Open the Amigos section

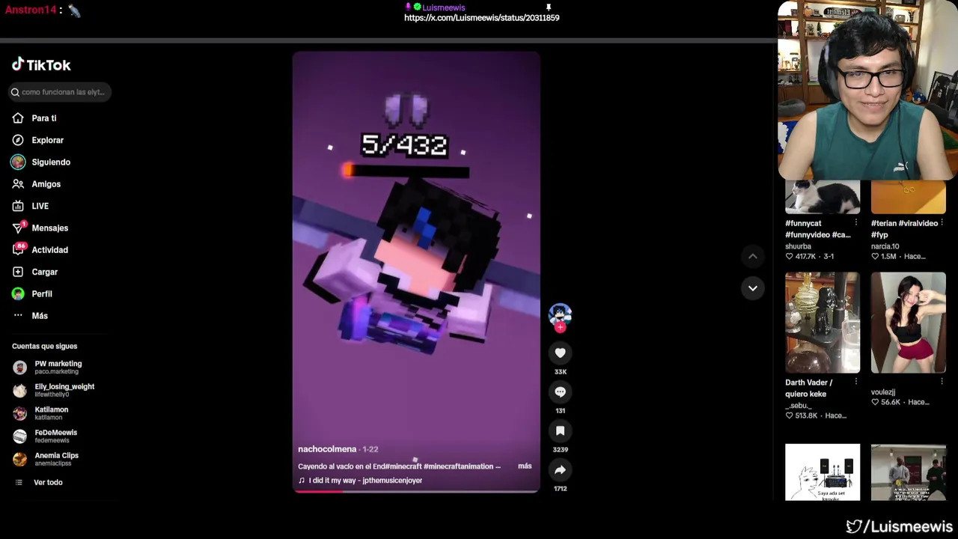click(x=46, y=184)
